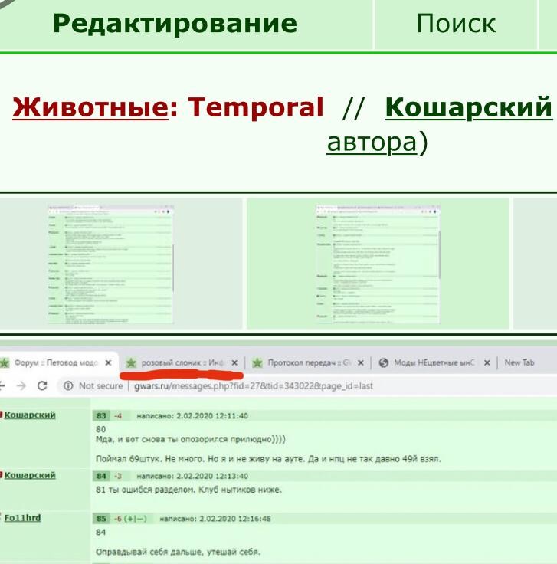Close the Форум Петовод browser tab

click(x=108, y=363)
